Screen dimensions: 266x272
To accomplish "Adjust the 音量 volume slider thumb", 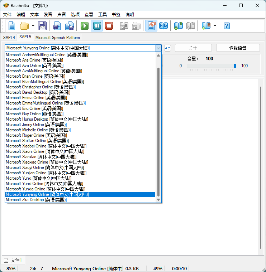I will pyautogui.click(x=235, y=66).
